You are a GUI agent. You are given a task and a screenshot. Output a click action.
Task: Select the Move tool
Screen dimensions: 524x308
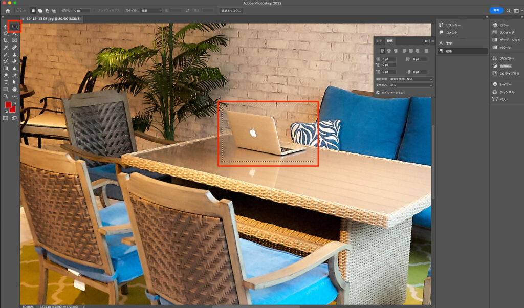coord(6,26)
